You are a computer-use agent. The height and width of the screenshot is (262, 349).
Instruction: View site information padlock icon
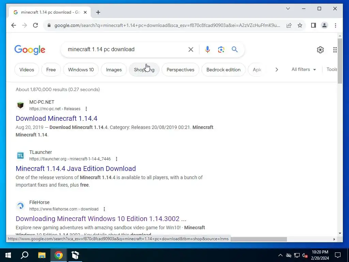pyautogui.click(x=49, y=25)
